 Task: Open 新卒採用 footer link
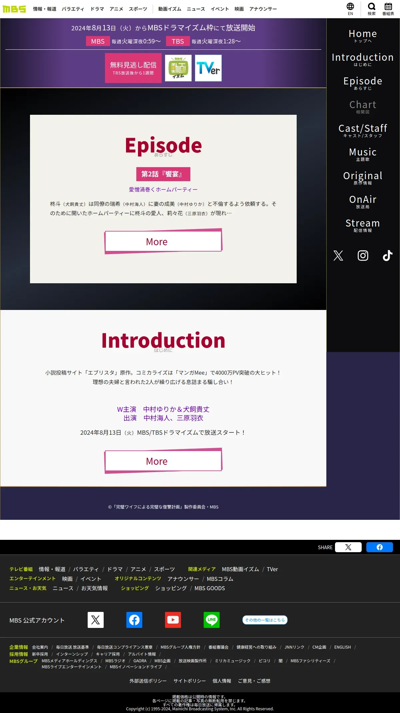click(x=40, y=654)
